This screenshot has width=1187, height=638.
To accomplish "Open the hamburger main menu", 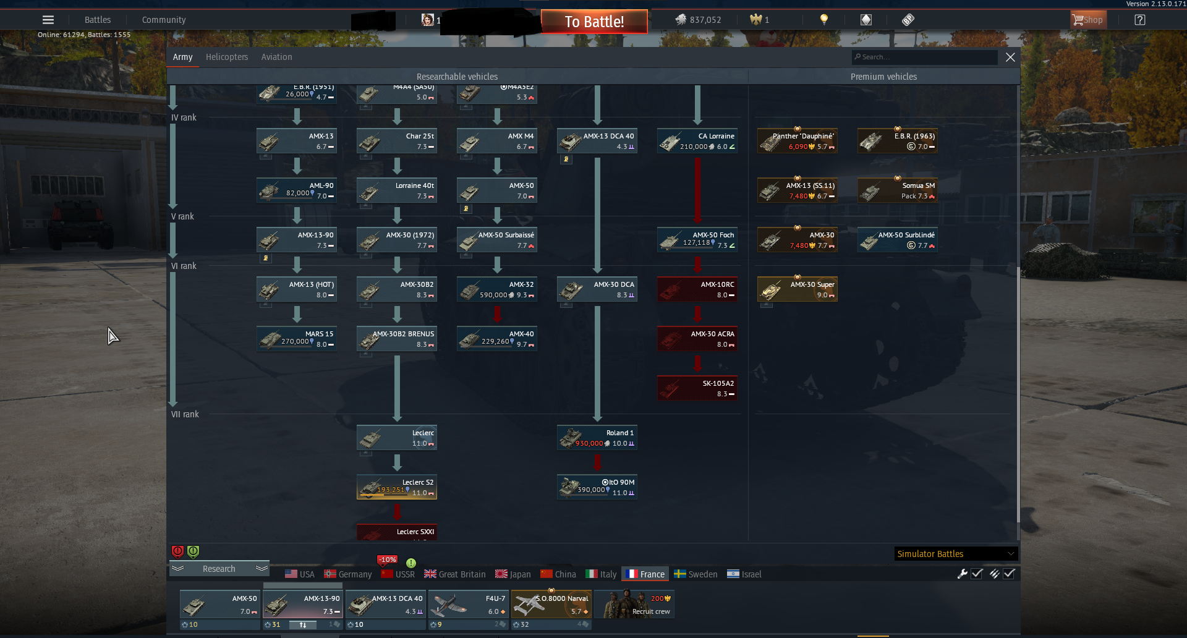I will [x=48, y=20].
